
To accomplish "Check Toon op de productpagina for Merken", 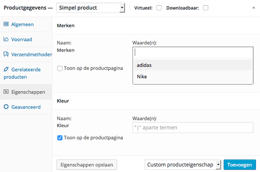I will point(60,68).
